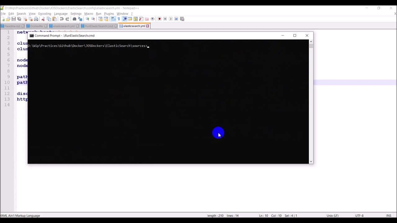Viewport: 397px width, 223px height.
Task: Undo the last edit via toolbar
Action: click(62, 19)
